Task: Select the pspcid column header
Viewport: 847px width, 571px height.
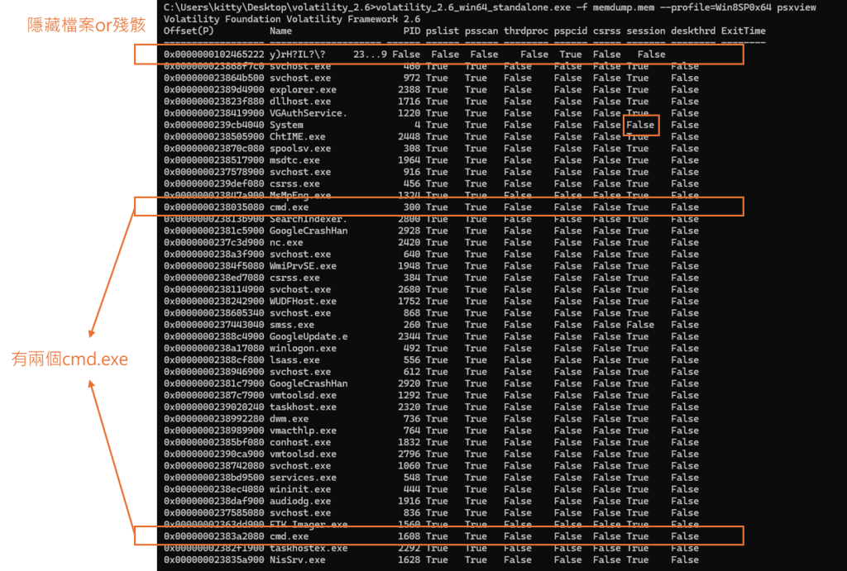Action: [x=571, y=31]
